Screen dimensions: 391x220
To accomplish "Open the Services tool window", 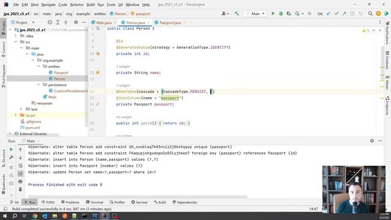I will click(140, 202).
